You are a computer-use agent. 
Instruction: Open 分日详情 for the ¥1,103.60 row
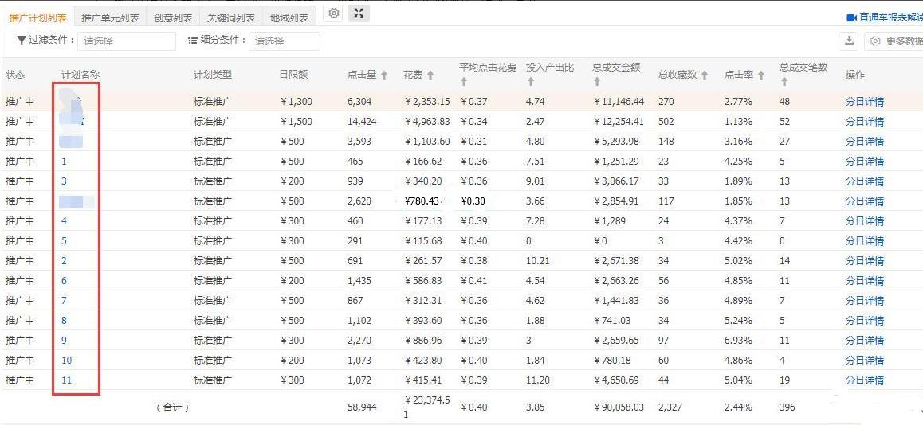[865, 142]
